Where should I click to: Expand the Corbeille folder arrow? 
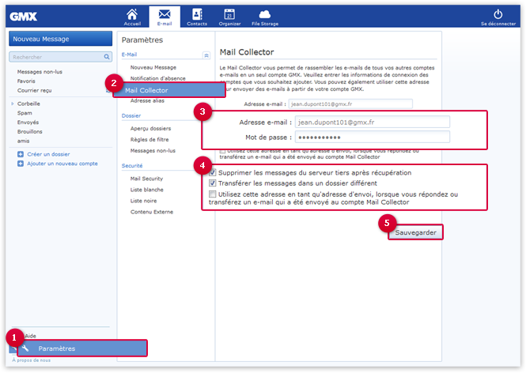pos(13,104)
